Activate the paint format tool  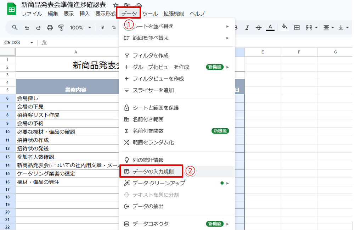(61, 28)
